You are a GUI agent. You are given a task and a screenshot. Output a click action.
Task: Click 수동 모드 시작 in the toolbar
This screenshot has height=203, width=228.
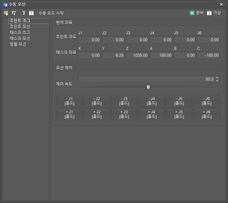[x=51, y=13]
